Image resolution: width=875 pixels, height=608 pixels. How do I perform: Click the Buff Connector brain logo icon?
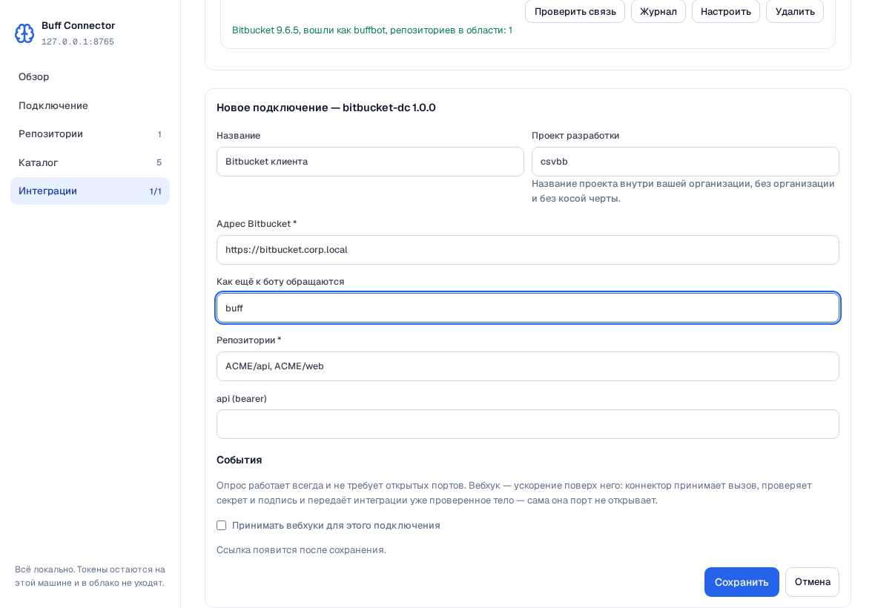(24, 33)
